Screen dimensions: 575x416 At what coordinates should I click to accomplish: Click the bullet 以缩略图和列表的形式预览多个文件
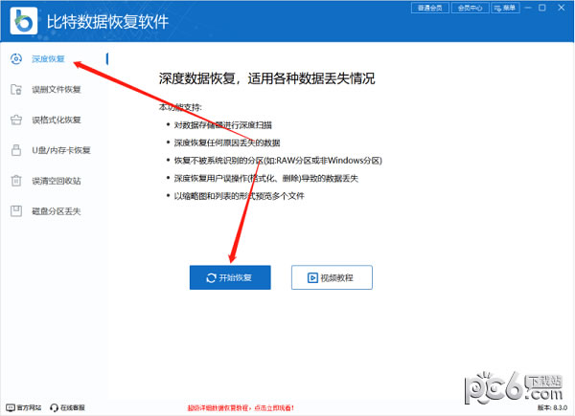(x=239, y=196)
